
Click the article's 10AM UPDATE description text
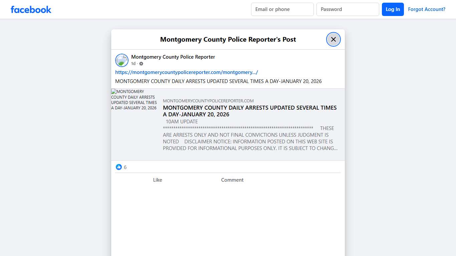pyautogui.click(x=182, y=121)
